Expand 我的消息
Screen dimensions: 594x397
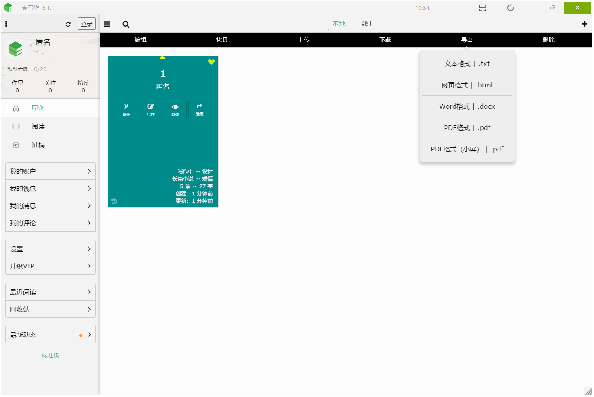[x=50, y=206]
